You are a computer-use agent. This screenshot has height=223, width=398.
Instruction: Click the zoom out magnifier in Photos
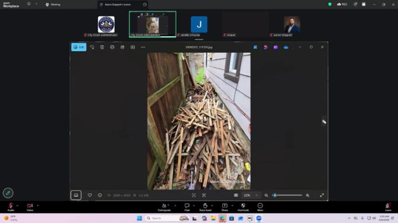coord(266,195)
